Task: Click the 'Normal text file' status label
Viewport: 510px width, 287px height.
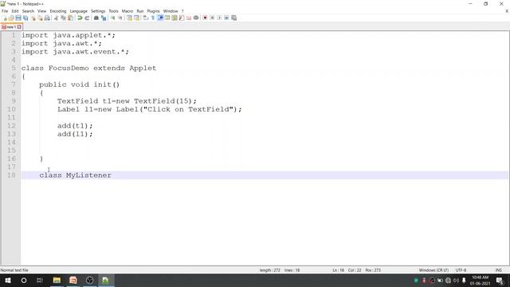Action: [x=14, y=270]
